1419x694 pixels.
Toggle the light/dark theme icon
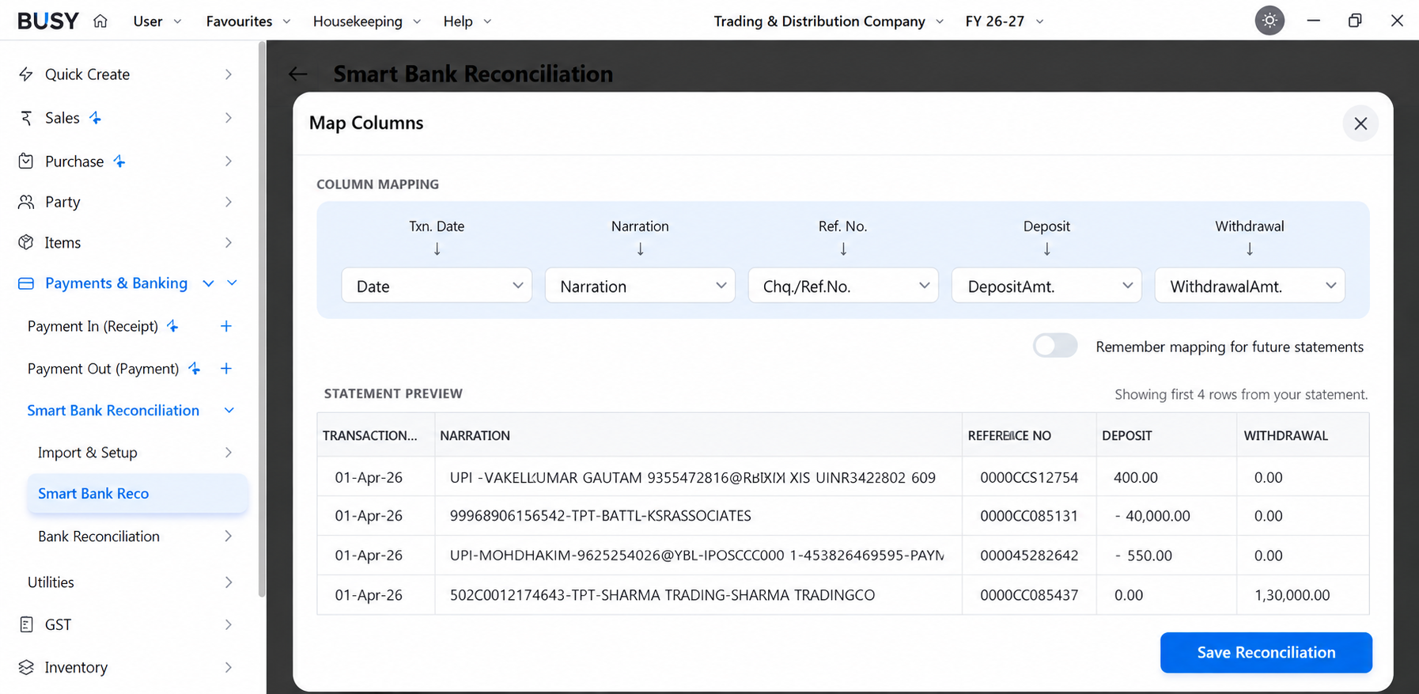1270,21
